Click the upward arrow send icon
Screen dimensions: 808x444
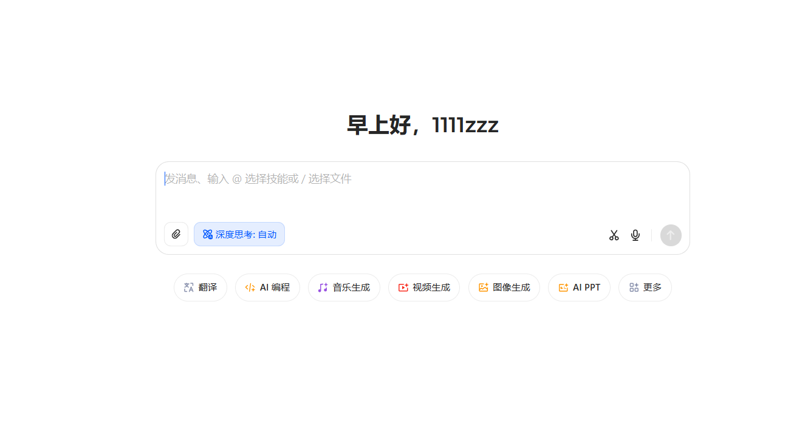pyautogui.click(x=670, y=235)
